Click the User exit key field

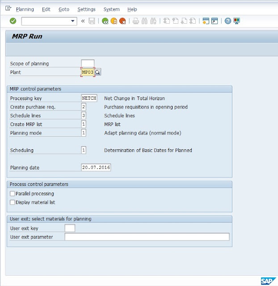click(70, 228)
